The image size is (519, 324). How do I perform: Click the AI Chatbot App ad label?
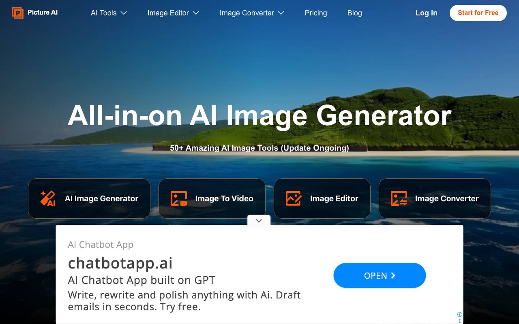[x=101, y=245]
